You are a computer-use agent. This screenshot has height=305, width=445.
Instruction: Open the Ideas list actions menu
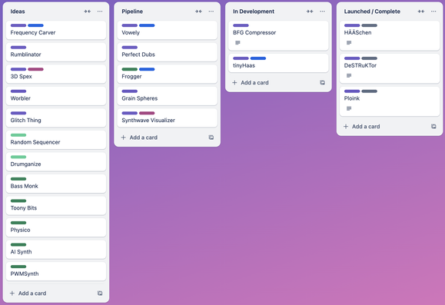click(x=100, y=12)
